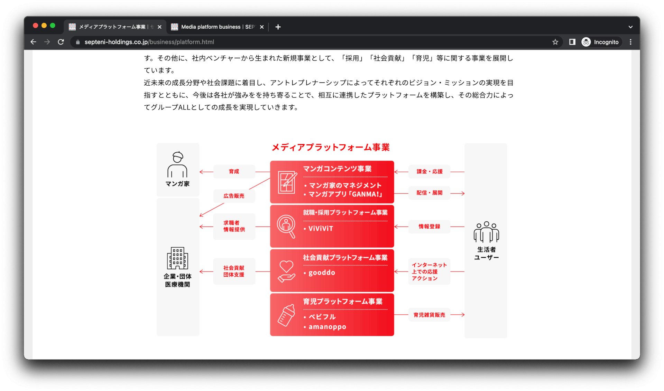Click the ベビフル list item
Image resolution: width=664 pixels, height=391 pixels.
coord(319,317)
